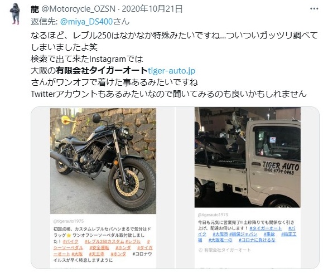Click hashtag #コロナに負けるな
Viewport: 328px width, 273px height.
click(x=257, y=240)
